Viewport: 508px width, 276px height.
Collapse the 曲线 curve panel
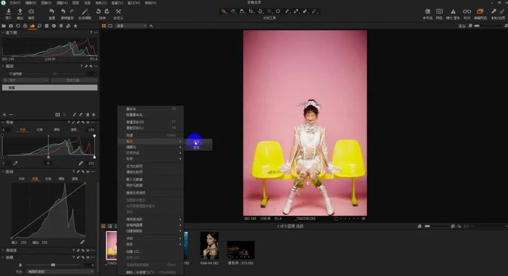tap(3, 172)
